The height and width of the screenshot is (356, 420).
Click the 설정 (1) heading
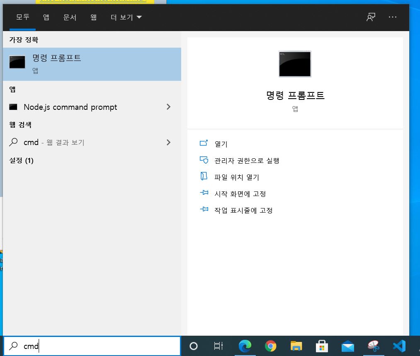pyautogui.click(x=22, y=160)
